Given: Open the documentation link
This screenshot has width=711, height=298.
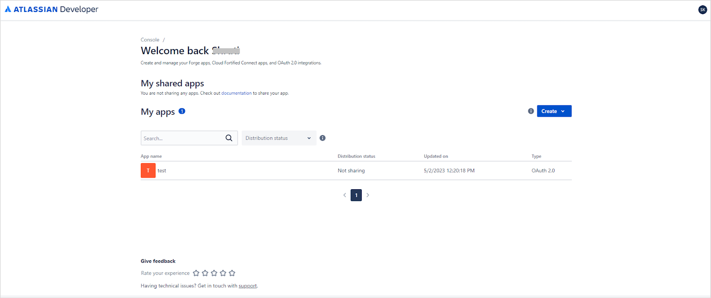Looking at the screenshot, I should click(236, 93).
